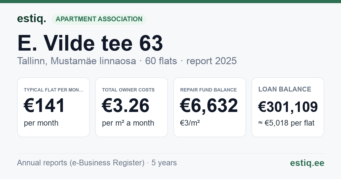Click 'per month' under €141

41,123
